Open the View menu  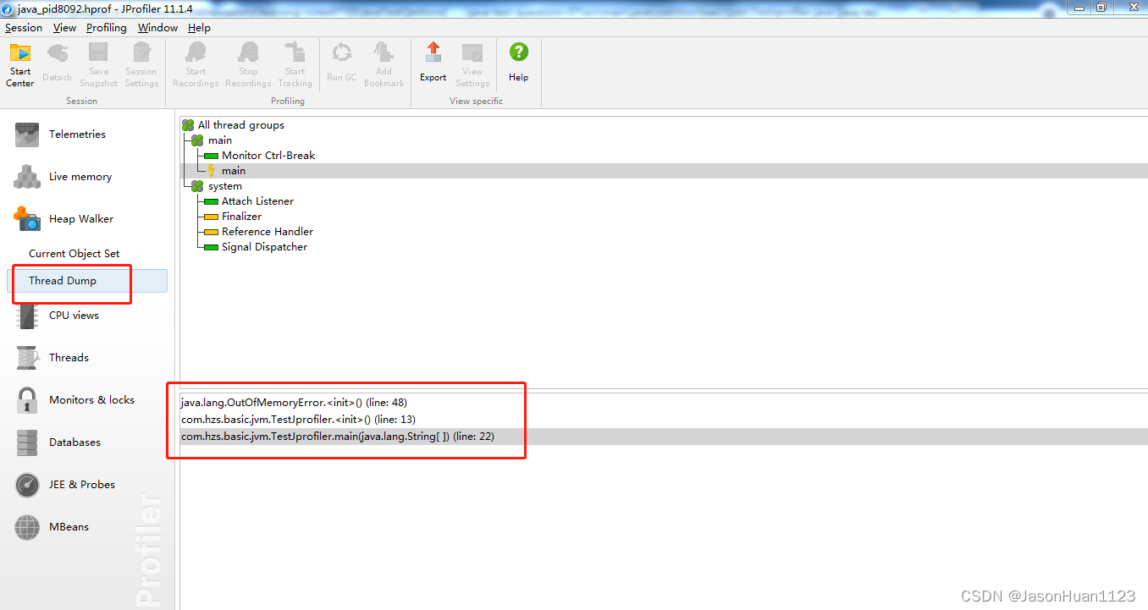[x=64, y=28]
